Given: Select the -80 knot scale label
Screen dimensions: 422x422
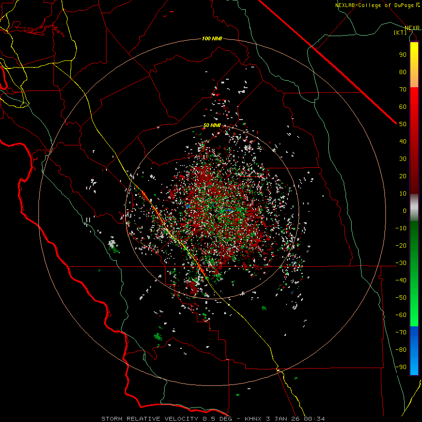Looking at the screenshot, I should 401,350.
